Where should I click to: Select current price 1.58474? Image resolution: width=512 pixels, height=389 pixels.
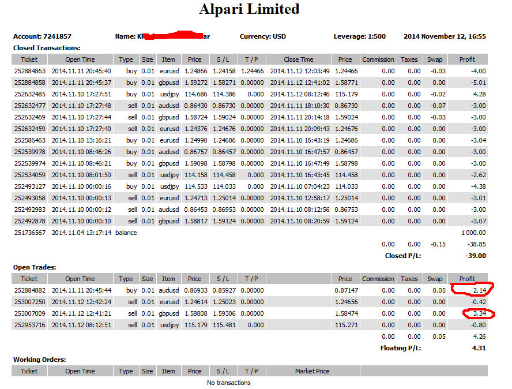click(347, 313)
